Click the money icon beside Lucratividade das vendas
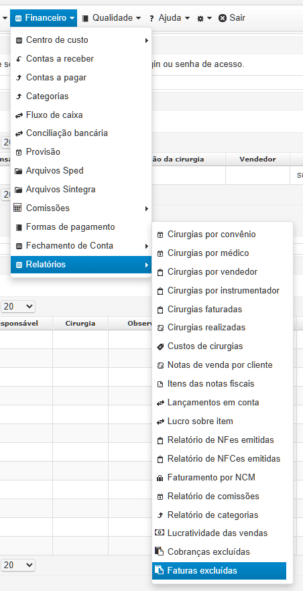The width and height of the screenshot is (303, 591). pos(160,533)
